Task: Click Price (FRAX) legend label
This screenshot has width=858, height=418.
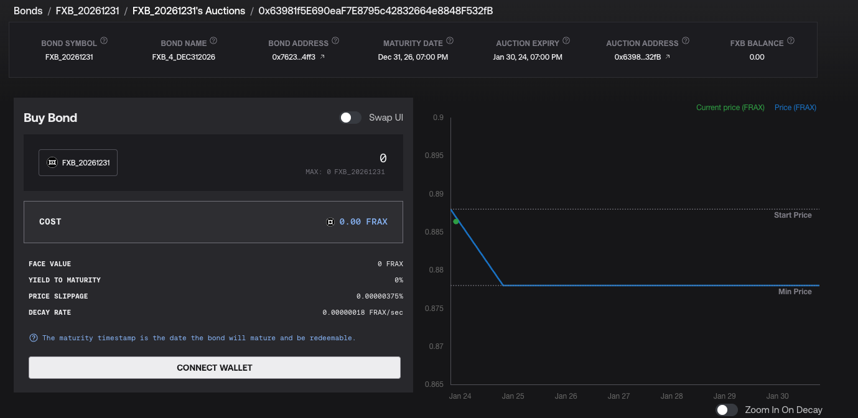Action: [795, 108]
